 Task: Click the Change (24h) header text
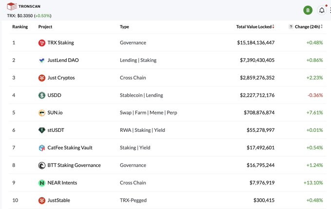[x=307, y=27]
